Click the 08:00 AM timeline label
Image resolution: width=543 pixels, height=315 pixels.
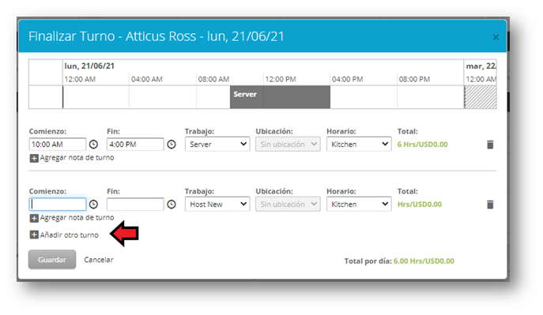point(213,79)
